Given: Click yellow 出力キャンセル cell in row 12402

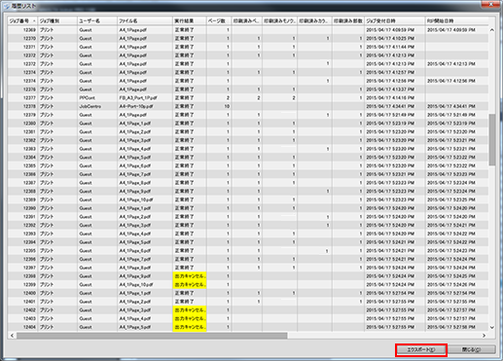Looking at the screenshot, I should click(190, 310).
